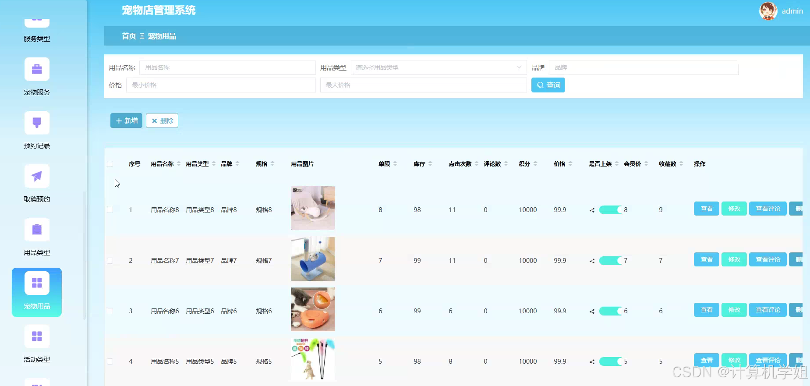This screenshot has width=810, height=386.
Task: Sort by 收藏数 column arrows
Action: click(x=681, y=164)
